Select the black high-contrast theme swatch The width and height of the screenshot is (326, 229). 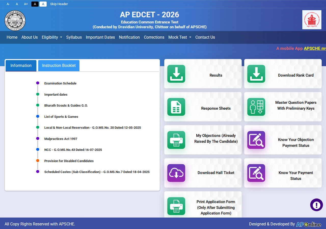[35, 4]
